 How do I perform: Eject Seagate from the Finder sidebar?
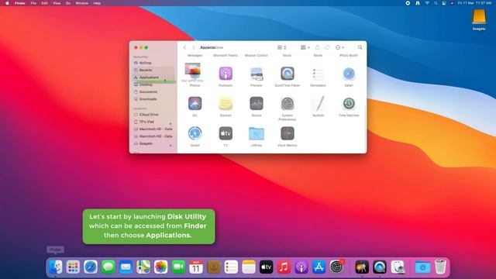coord(170,145)
